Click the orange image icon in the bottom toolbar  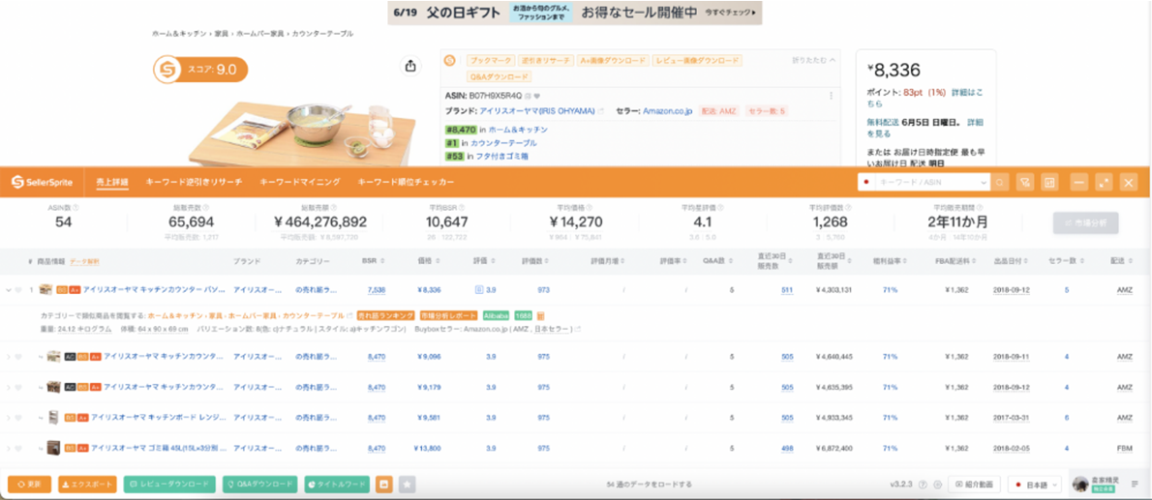click(x=383, y=484)
